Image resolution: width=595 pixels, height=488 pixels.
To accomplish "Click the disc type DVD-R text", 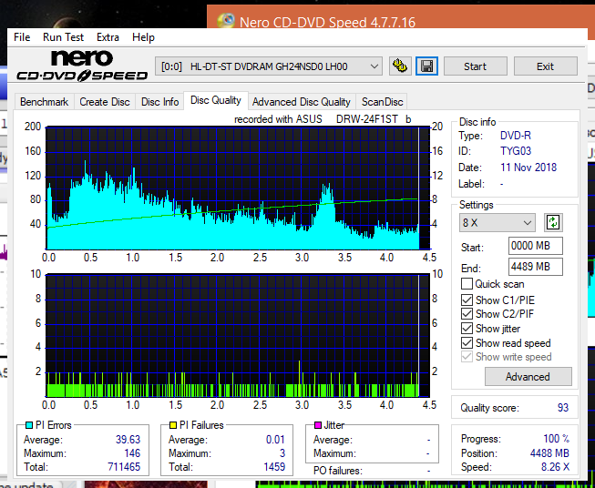I will [516, 136].
